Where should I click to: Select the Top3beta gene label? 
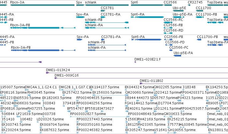point(215,2)
